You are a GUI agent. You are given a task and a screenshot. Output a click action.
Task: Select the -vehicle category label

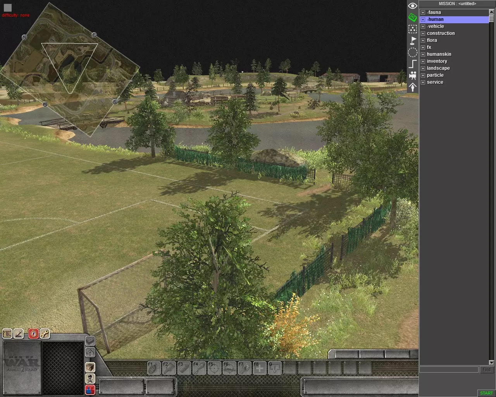(x=436, y=26)
